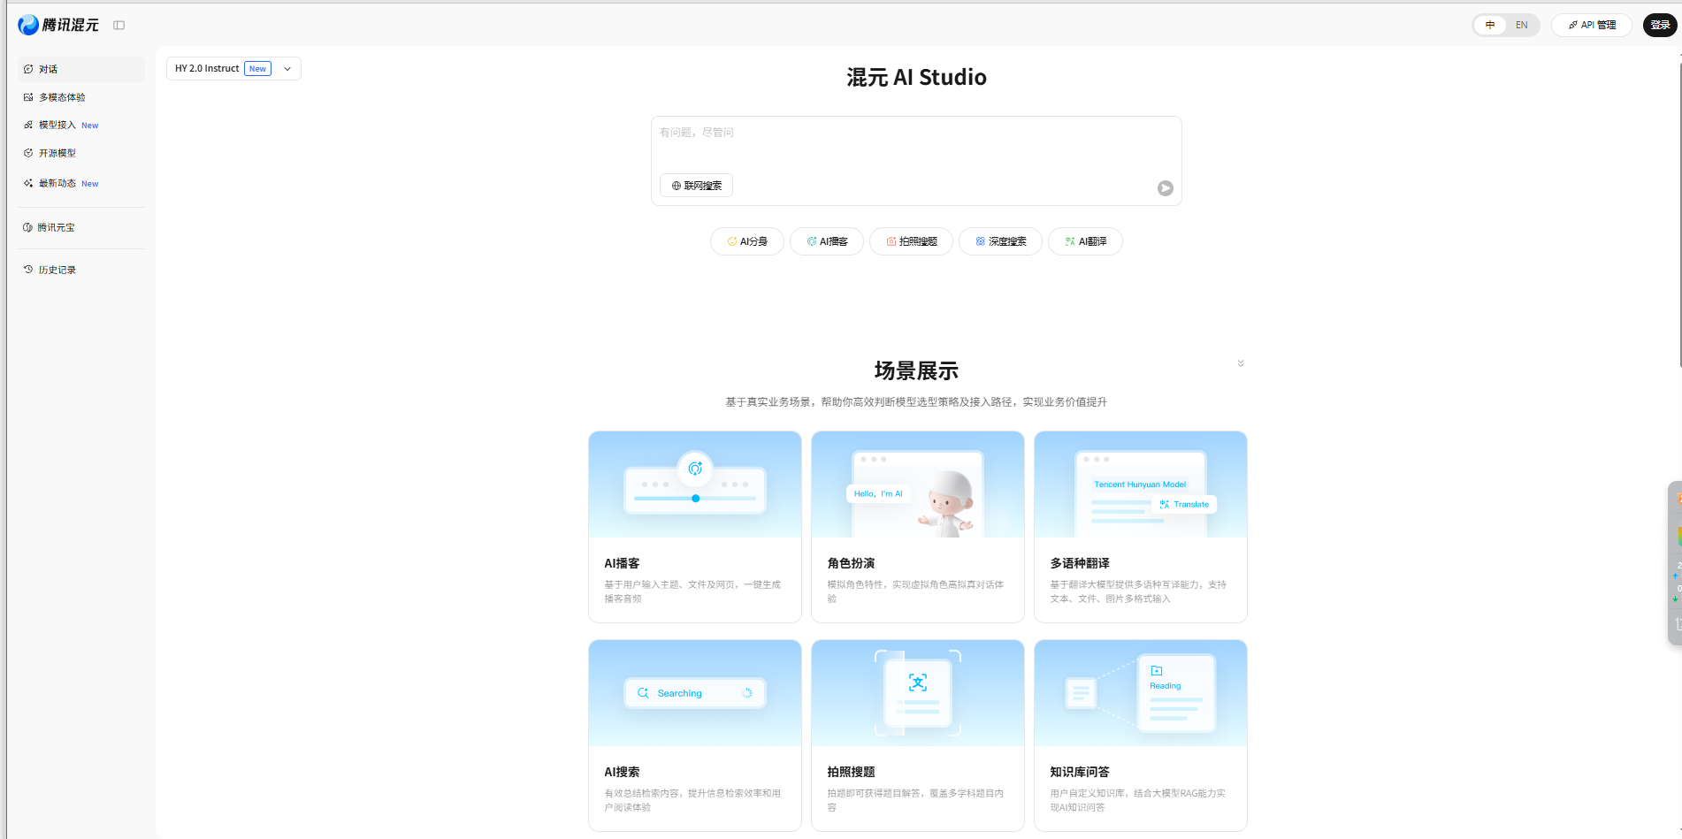Click the 深度搜索 chip icon
This screenshot has height=839, width=1682.
981,241
